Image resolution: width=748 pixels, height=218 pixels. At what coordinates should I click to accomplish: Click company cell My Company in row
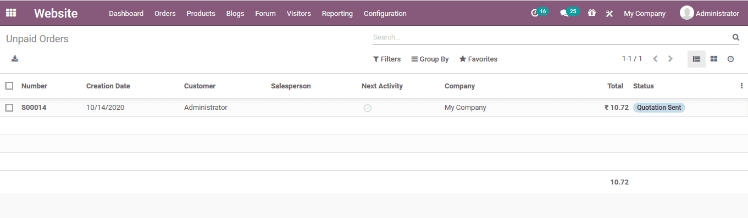(x=465, y=108)
